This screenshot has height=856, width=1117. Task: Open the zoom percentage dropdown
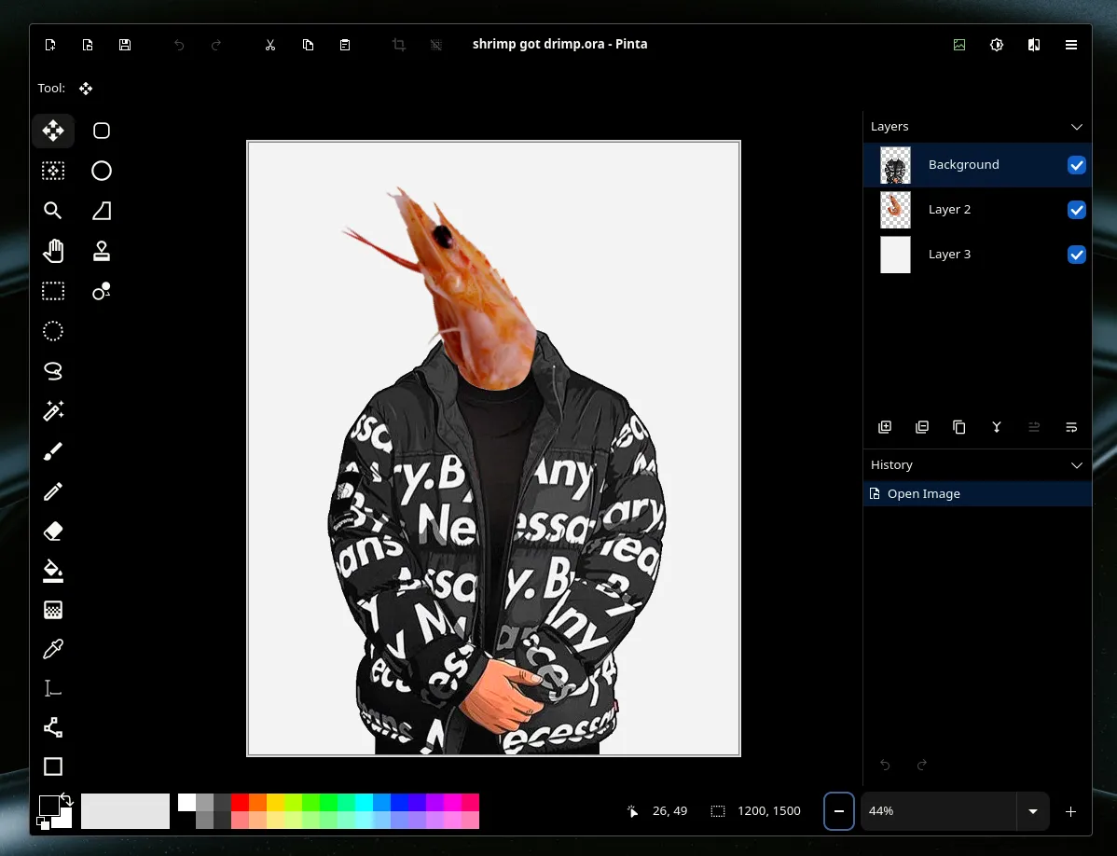1032,811
